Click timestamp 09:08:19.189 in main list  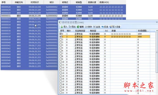coord(35,10)
